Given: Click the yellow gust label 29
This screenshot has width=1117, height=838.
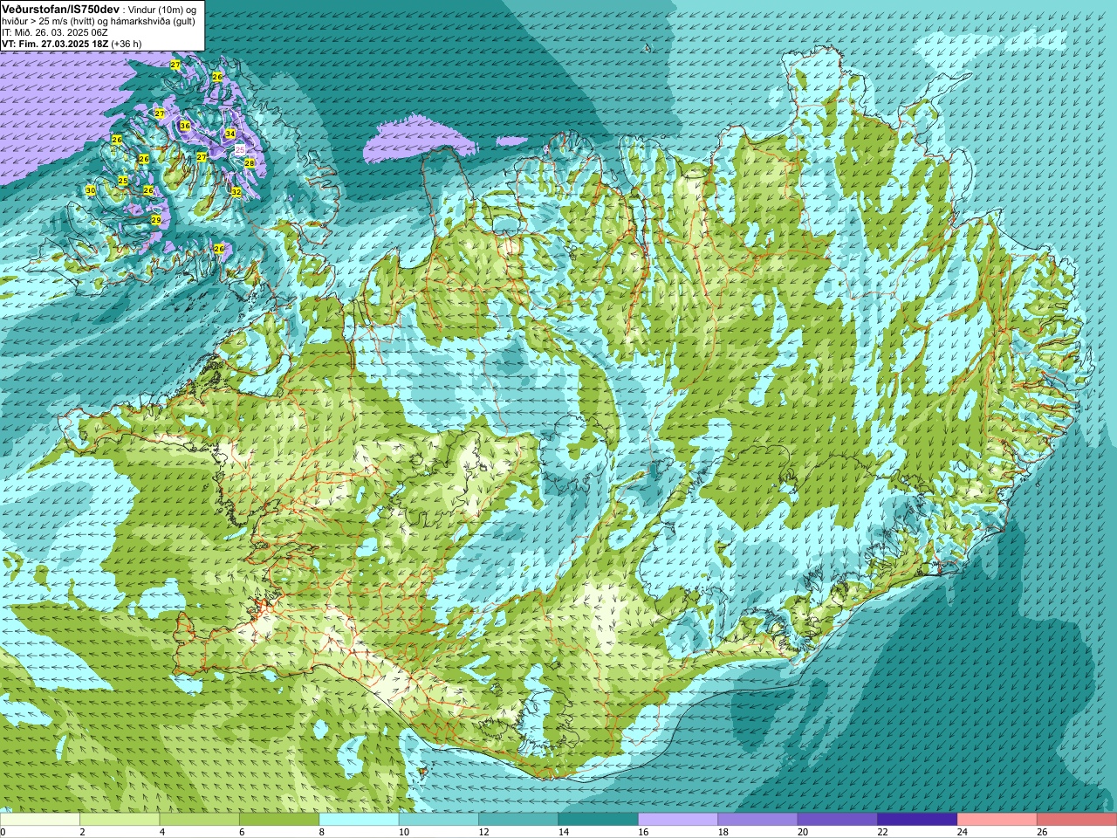Looking at the screenshot, I should [x=155, y=220].
